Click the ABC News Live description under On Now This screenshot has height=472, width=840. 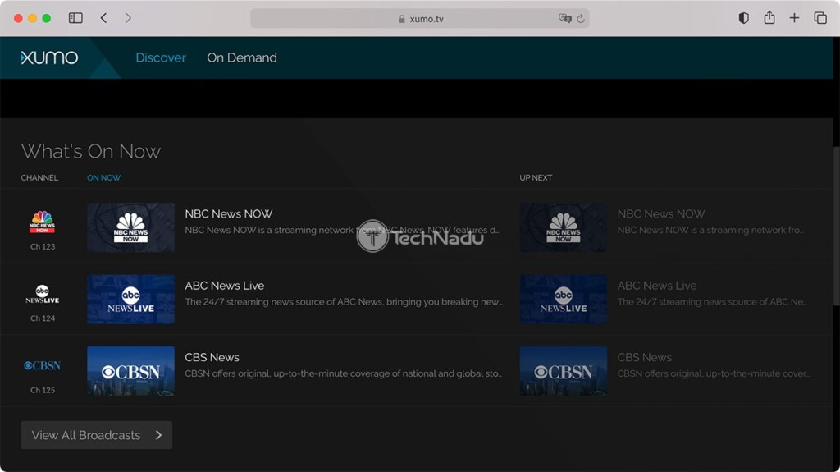[344, 302]
